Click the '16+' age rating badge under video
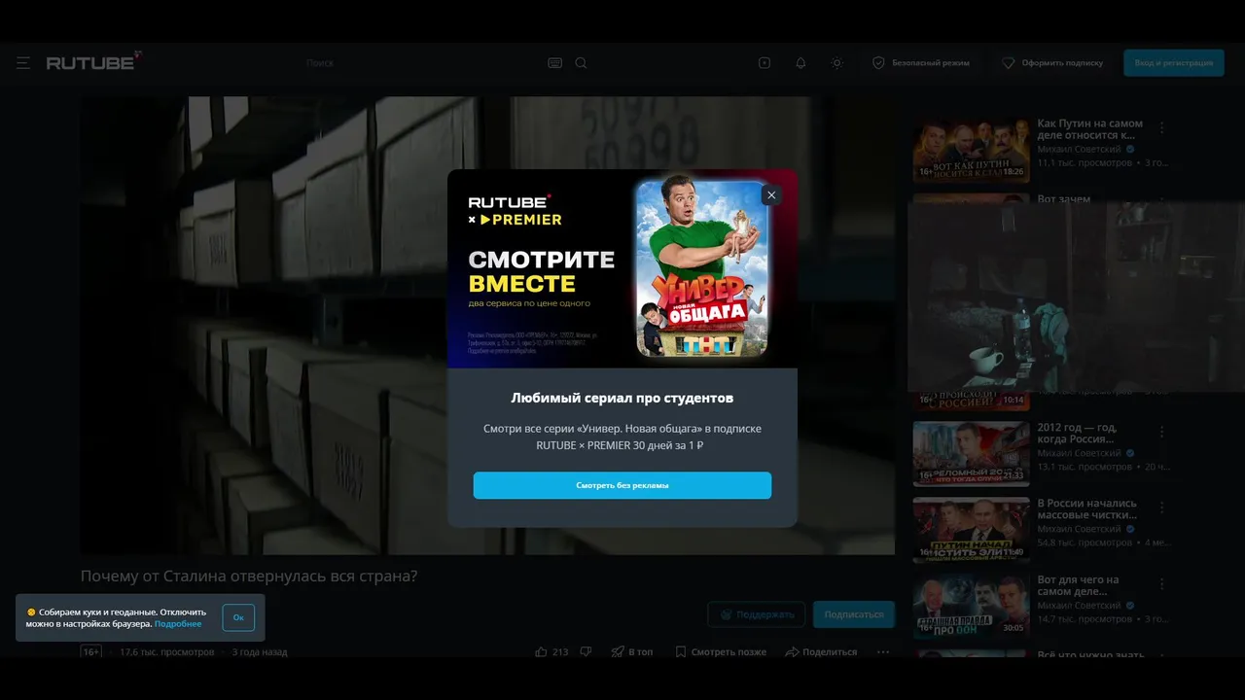The image size is (1245, 700). click(91, 652)
